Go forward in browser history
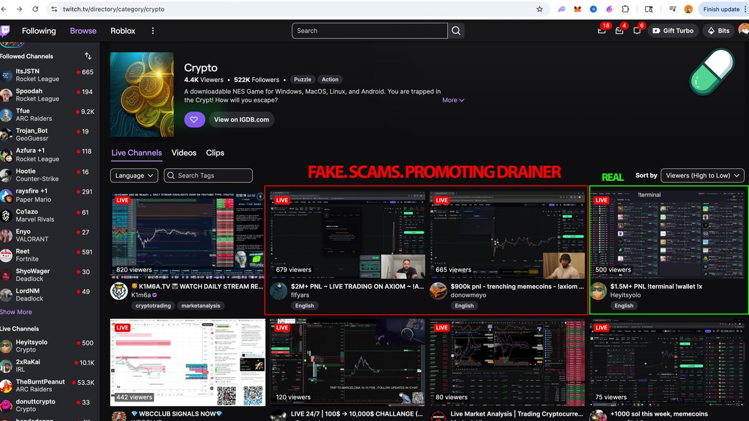Viewport: 749px width, 421px height. pyautogui.click(x=19, y=9)
